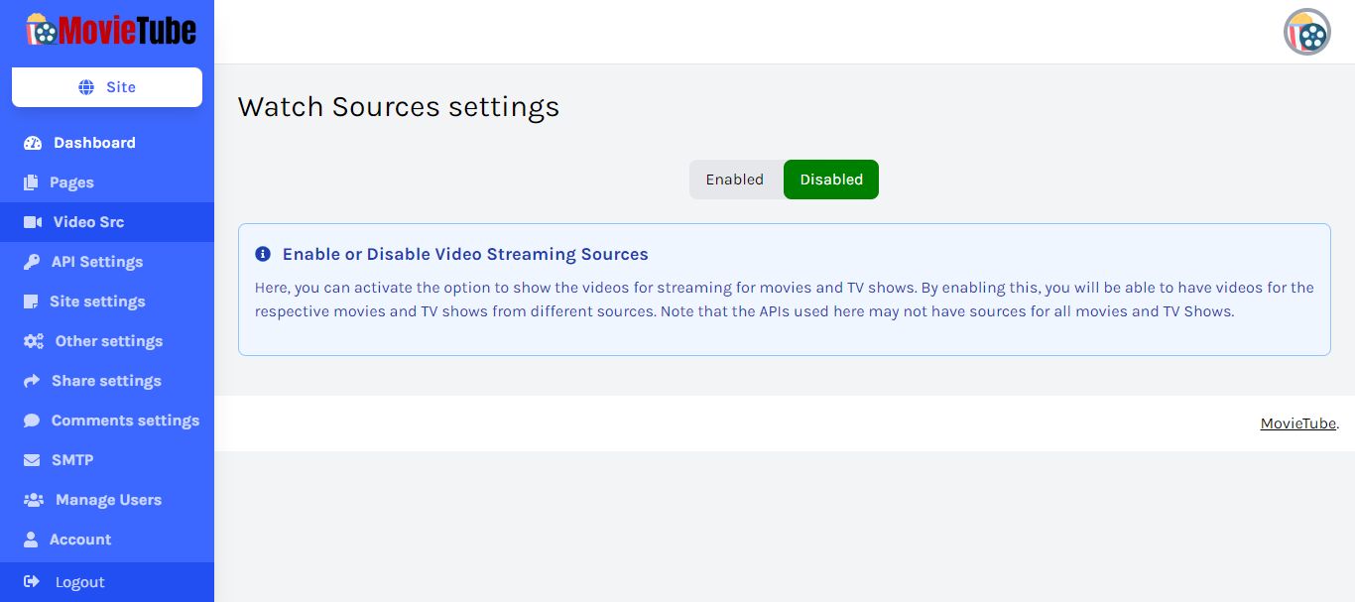Click the Share settings arrow icon
The image size is (1355, 602).
pyautogui.click(x=32, y=381)
